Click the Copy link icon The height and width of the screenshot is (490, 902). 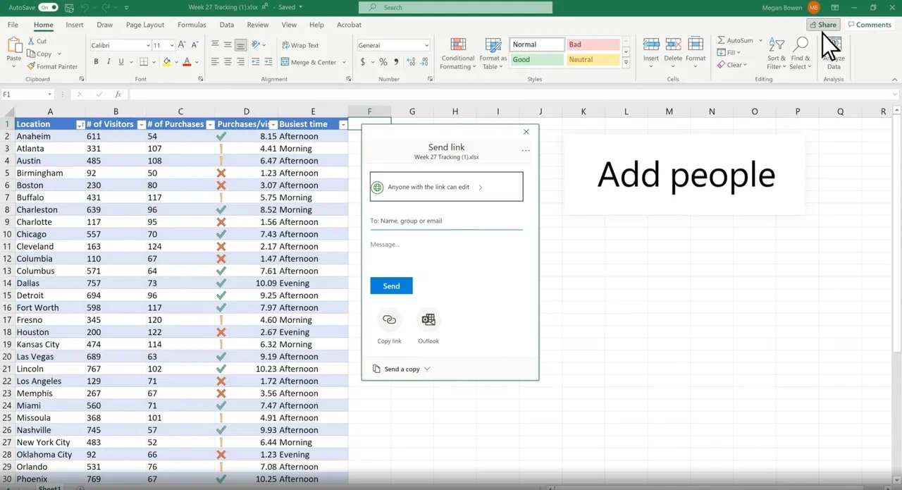389,320
